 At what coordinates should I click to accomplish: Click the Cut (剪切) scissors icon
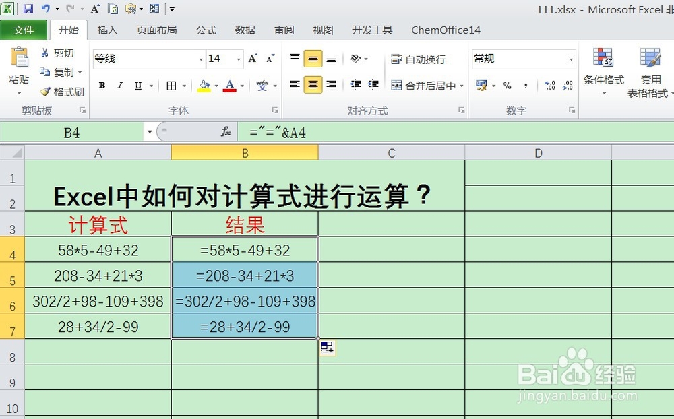[44, 53]
